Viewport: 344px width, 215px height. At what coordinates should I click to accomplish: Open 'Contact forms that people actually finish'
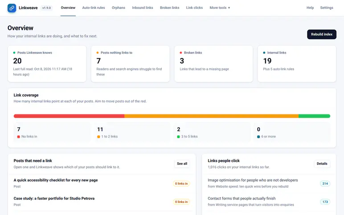(242, 199)
